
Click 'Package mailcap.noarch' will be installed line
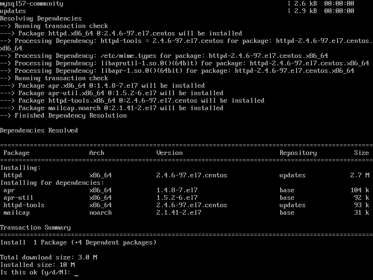pyautogui.click(x=112, y=108)
